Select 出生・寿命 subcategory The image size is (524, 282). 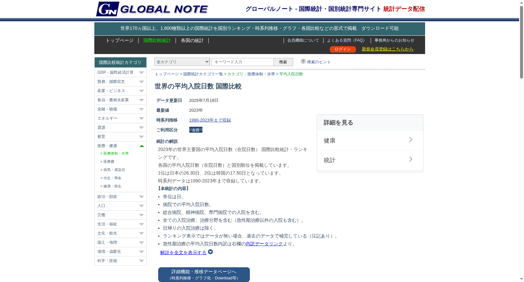pos(112,178)
